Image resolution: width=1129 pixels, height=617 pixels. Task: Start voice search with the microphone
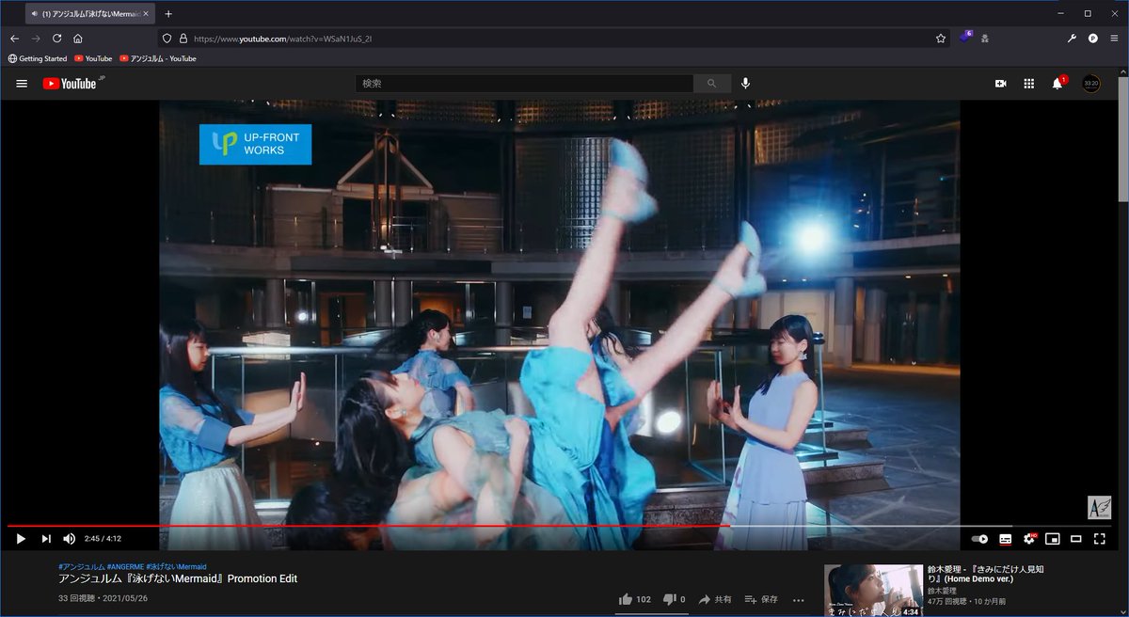pos(745,84)
